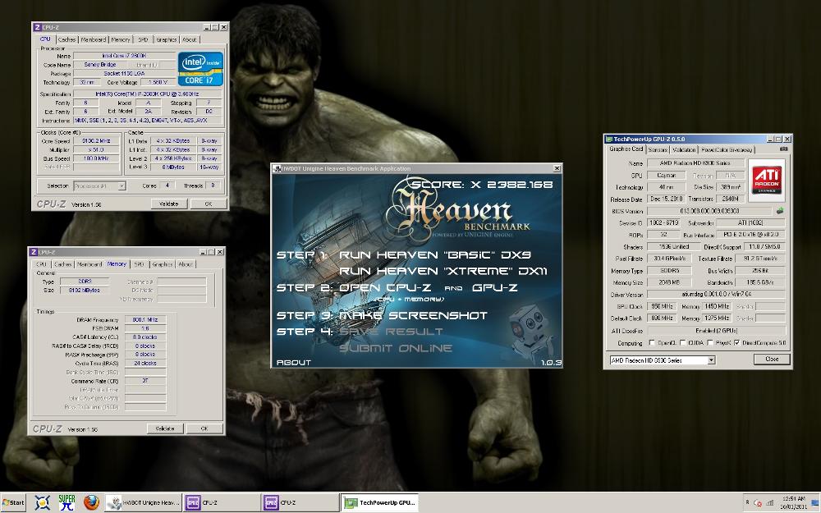Toggle the CUDA checkbox
The width and height of the screenshot is (821, 513).
pos(683,343)
